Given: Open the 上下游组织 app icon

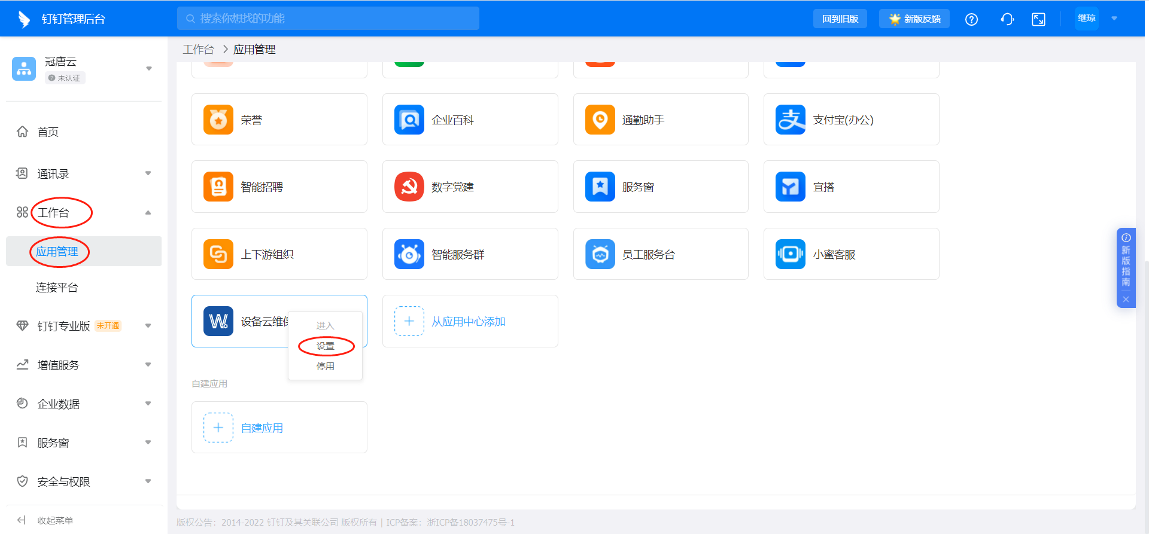Looking at the screenshot, I should point(218,254).
